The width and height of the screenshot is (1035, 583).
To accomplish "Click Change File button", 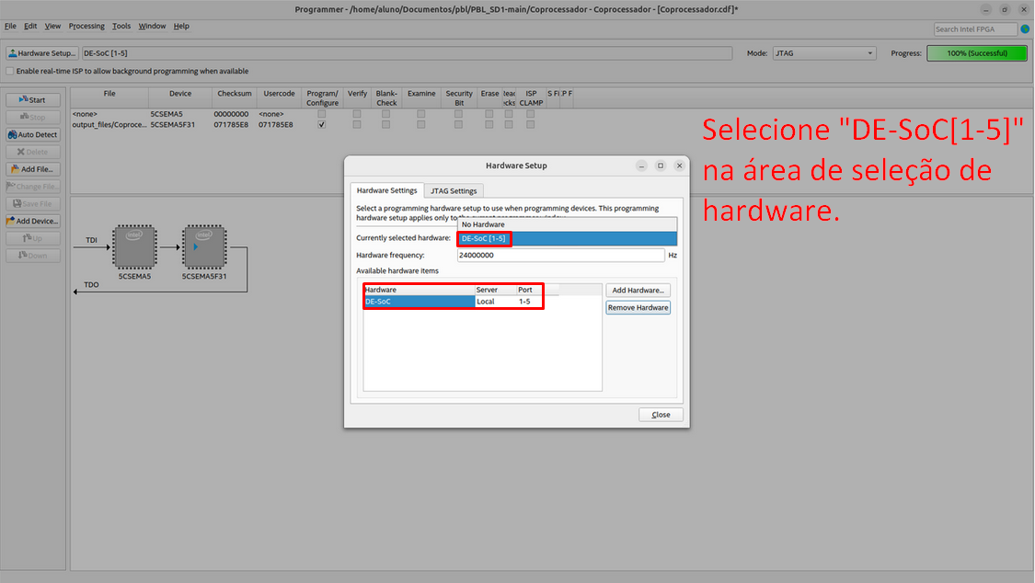I will pos(33,187).
